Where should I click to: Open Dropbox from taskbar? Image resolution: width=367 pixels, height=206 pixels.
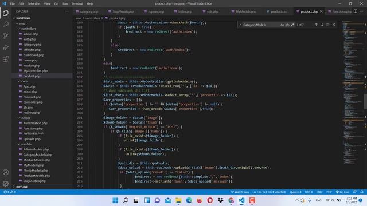220,200
